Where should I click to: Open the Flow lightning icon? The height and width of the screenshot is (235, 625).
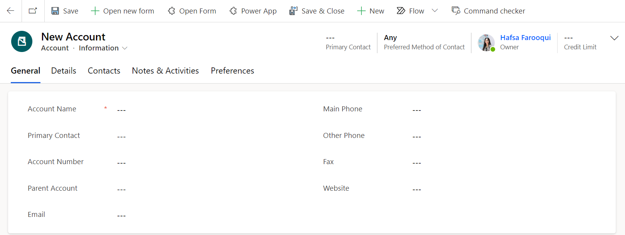[x=401, y=11]
